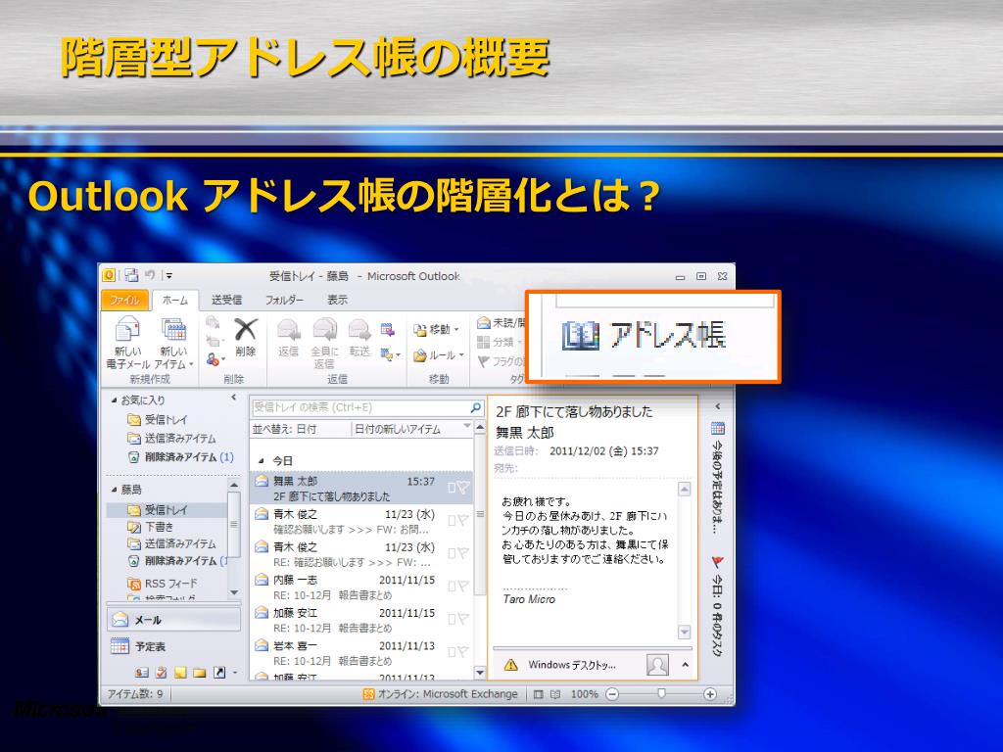Screen dimensions: 1003x752
Task: Click the Outlook application icon in title bar
Action: (110, 275)
